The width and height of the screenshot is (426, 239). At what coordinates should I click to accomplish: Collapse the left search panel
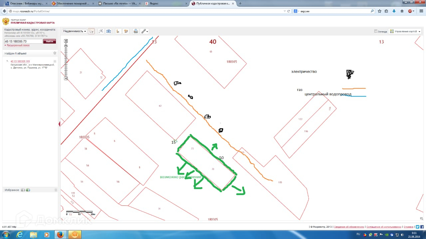tap(60, 124)
